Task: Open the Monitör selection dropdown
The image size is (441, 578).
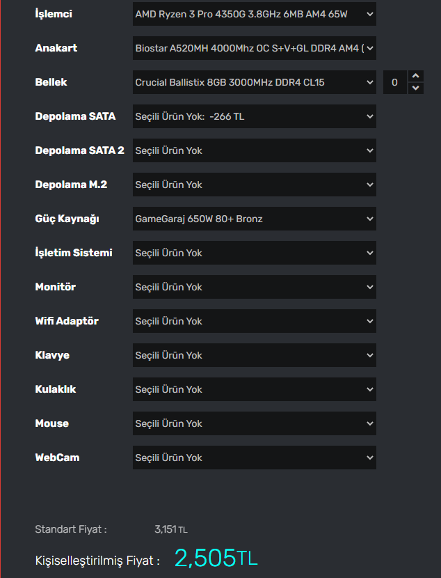Action: click(254, 287)
